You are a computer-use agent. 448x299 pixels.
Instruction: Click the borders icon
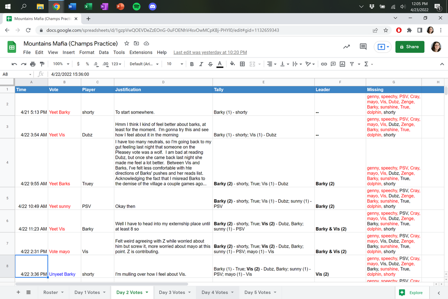(x=242, y=64)
